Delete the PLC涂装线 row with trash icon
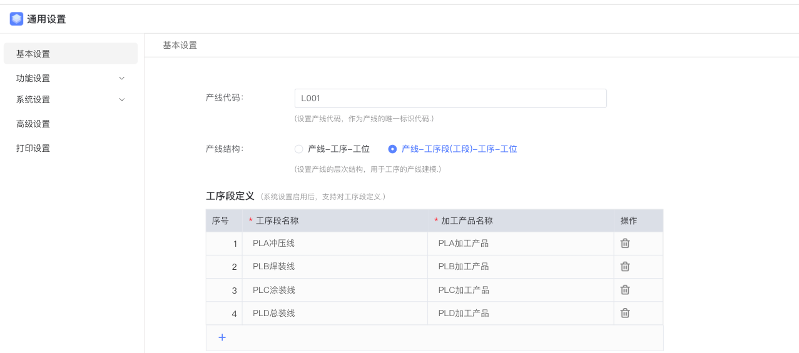 pyautogui.click(x=624, y=290)
